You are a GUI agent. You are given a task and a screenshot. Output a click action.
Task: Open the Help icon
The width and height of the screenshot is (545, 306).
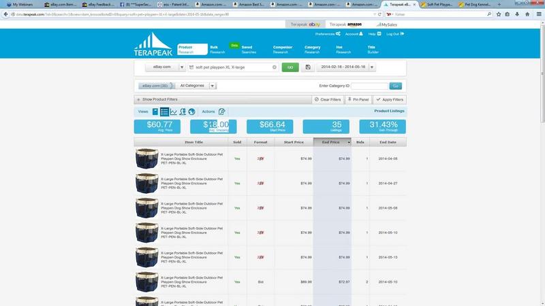coord(379,33)
